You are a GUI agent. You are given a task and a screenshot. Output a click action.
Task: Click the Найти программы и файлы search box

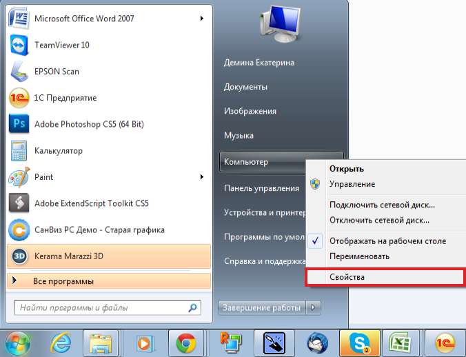(108, 307)
